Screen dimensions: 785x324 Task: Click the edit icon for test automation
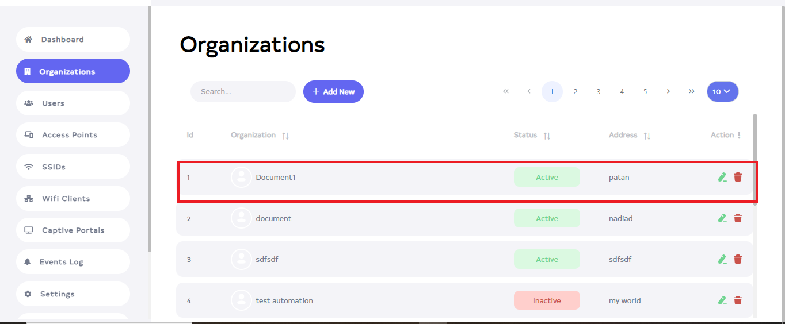(722, 300)
